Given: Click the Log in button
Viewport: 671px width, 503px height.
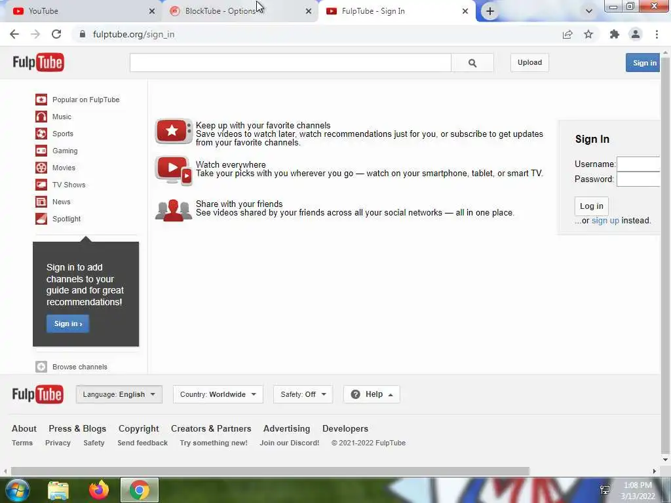Looking at the screenshot, I should [x=592, y=206].
